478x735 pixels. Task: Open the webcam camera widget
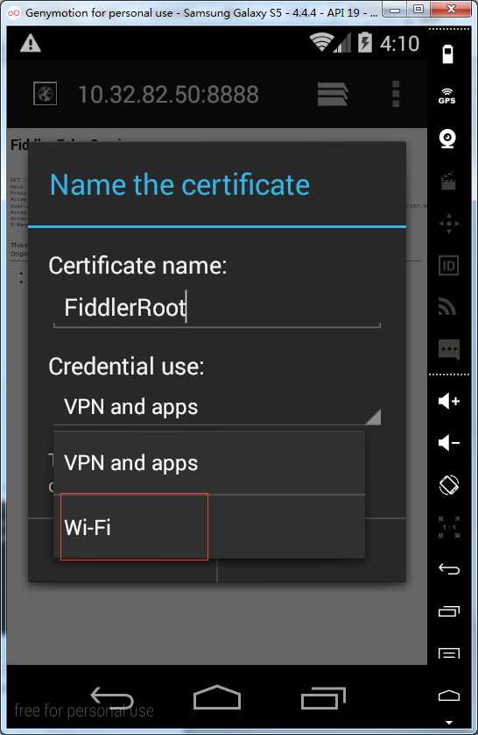[447, 139]
